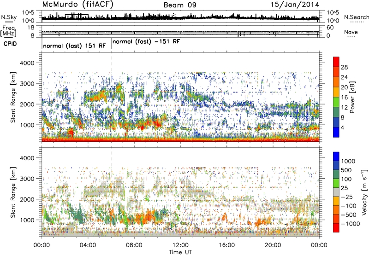This screenshot has height=255, width=369.
Task: Click the blue bottom of the power colorbar
Action: click(x=336, y=132)
